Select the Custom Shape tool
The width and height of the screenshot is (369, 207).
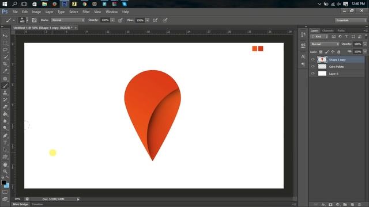pyautogui.click(x=5, y=157)
